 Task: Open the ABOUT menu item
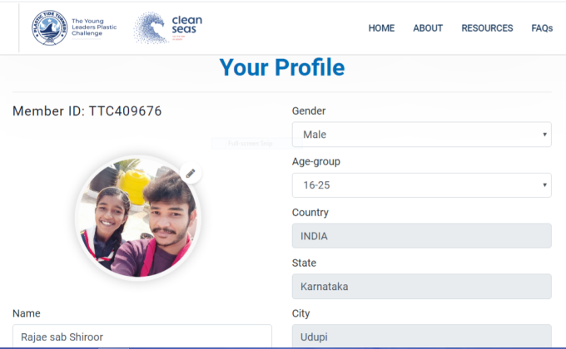point(428,28)
